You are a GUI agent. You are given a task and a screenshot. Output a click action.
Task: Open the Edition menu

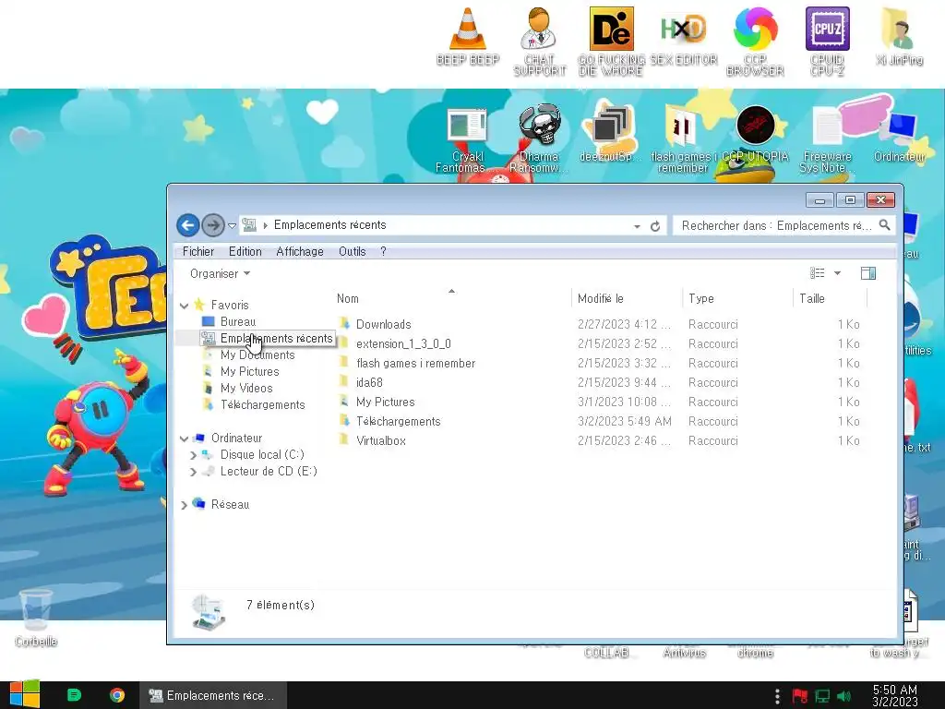(245, 251)
